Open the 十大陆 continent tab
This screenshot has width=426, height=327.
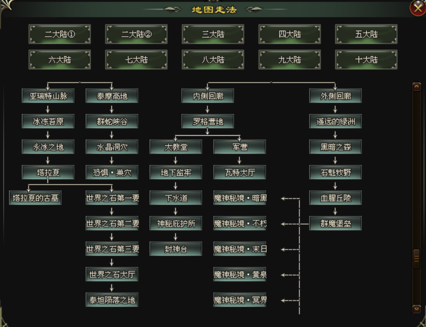coord(366,60)
